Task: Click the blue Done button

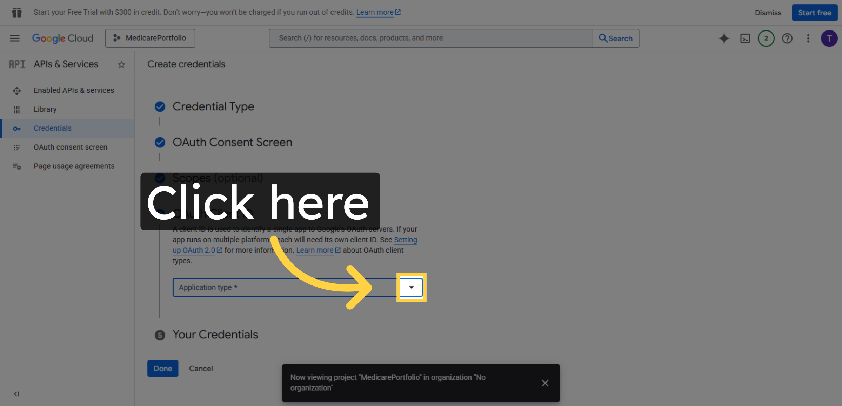Action: pyautogui.click(x=163, y=368)
